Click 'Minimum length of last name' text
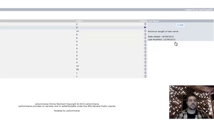 coord(163,31)
